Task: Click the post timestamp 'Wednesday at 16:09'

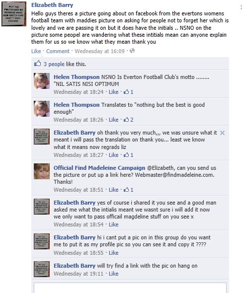Action: coord(99,51)
